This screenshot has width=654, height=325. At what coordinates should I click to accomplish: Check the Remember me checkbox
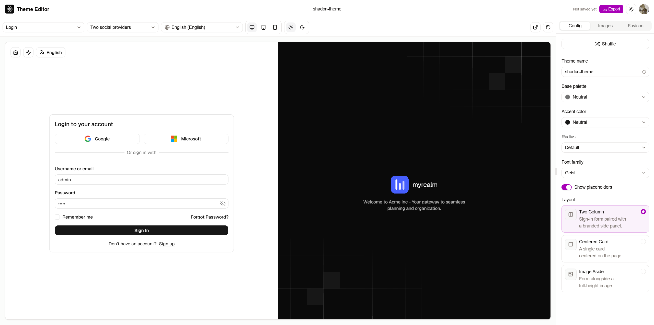[57, 217]
